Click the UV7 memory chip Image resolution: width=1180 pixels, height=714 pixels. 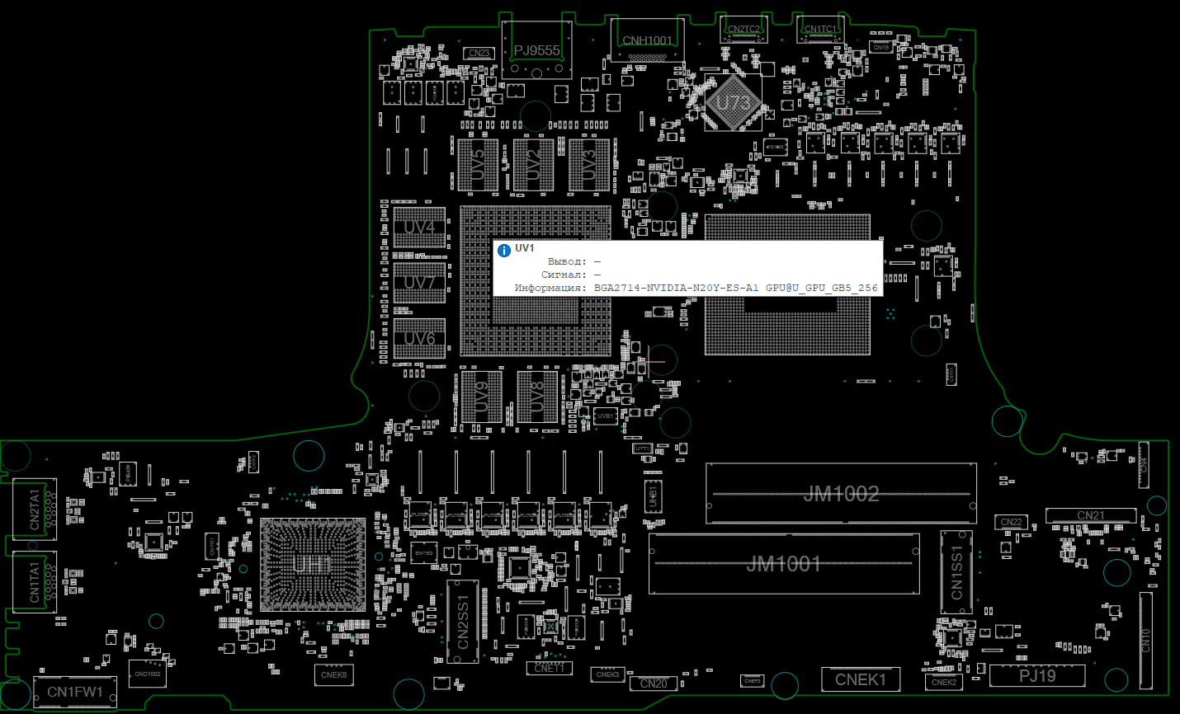pos(419,283)
